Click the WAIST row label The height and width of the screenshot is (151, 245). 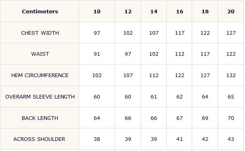pos(40,54)
